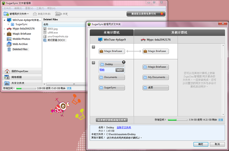
Task: Click storage bar in sync dialog
Action: tap(177, 120)
